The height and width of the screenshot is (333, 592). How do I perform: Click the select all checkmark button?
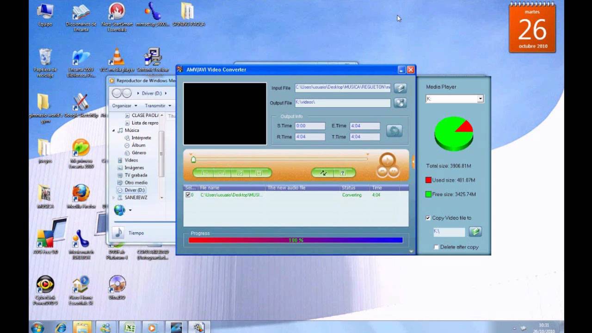click(x=240, y=173)
